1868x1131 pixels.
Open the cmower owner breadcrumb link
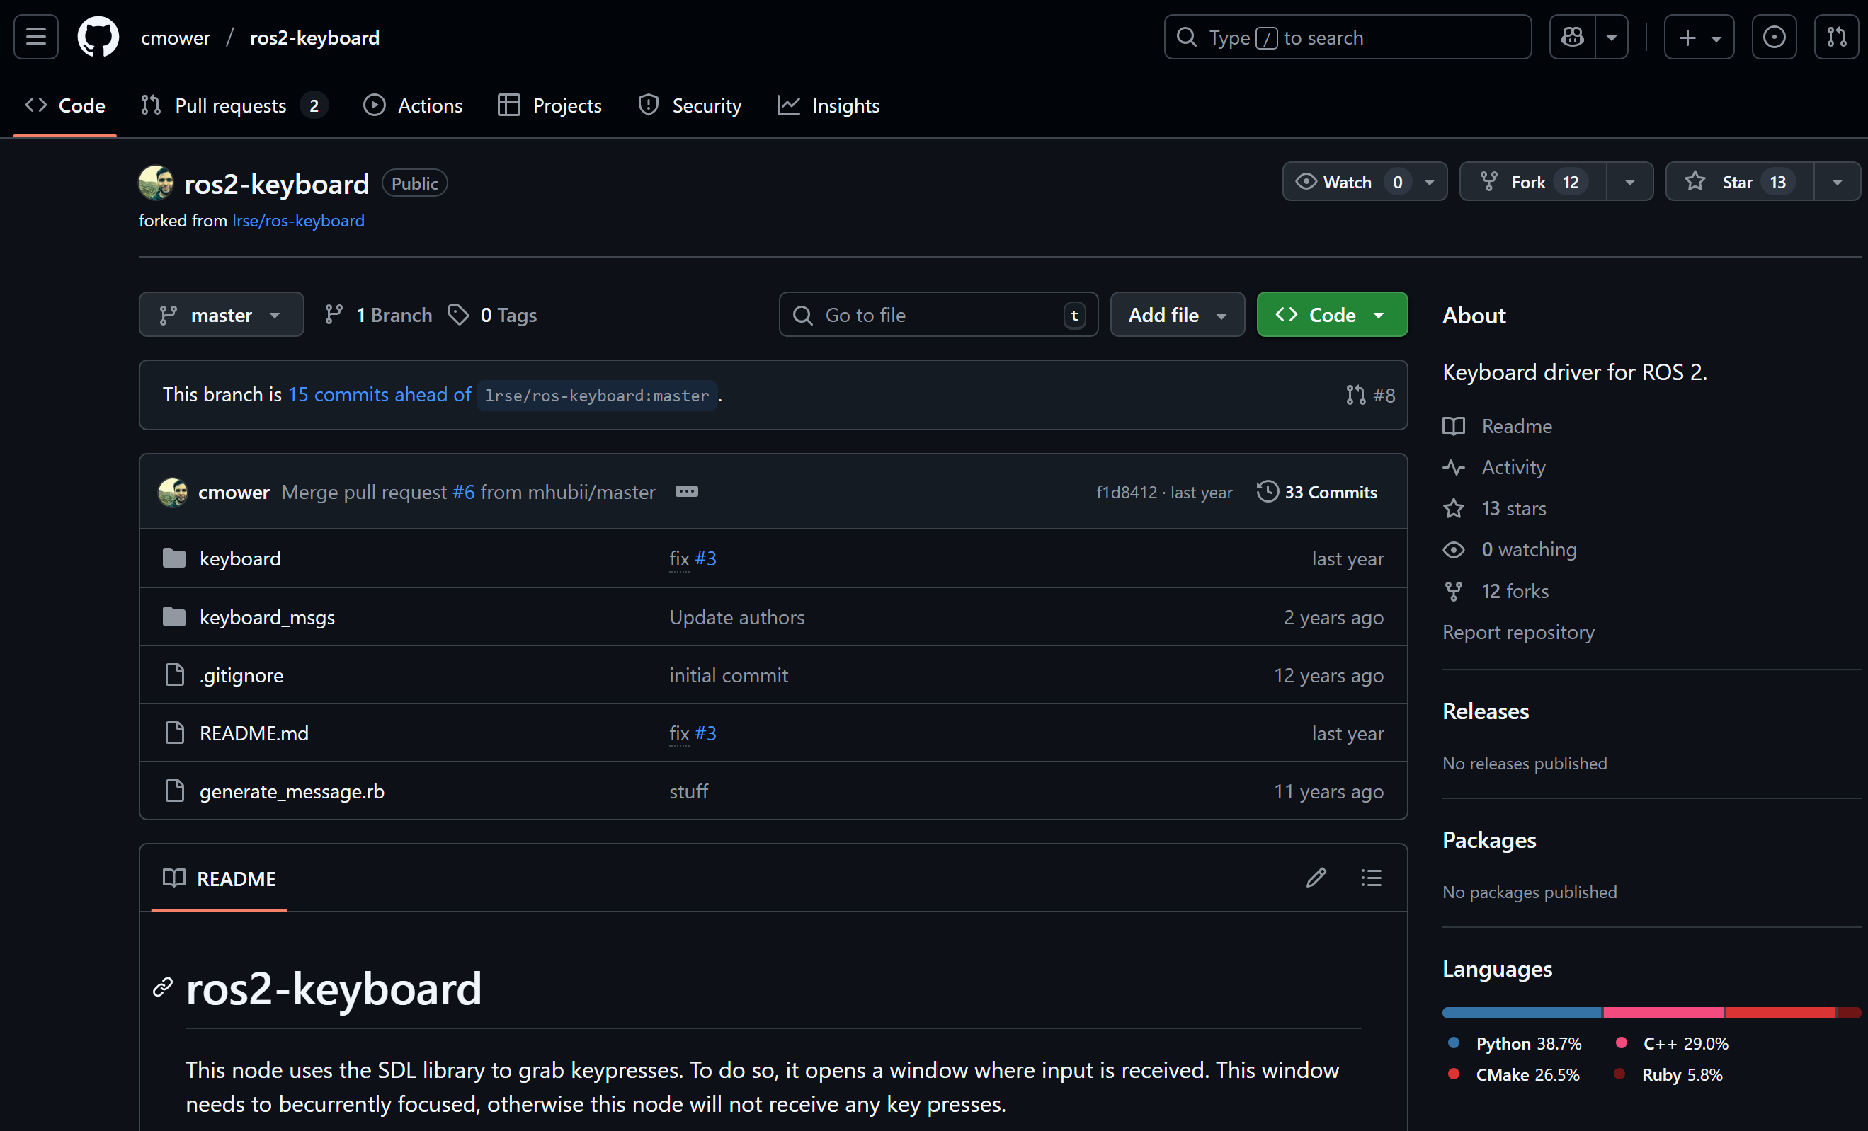[175, 37]
